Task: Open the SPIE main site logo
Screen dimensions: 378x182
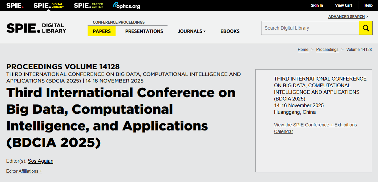Action: click(x=15, y=5)
